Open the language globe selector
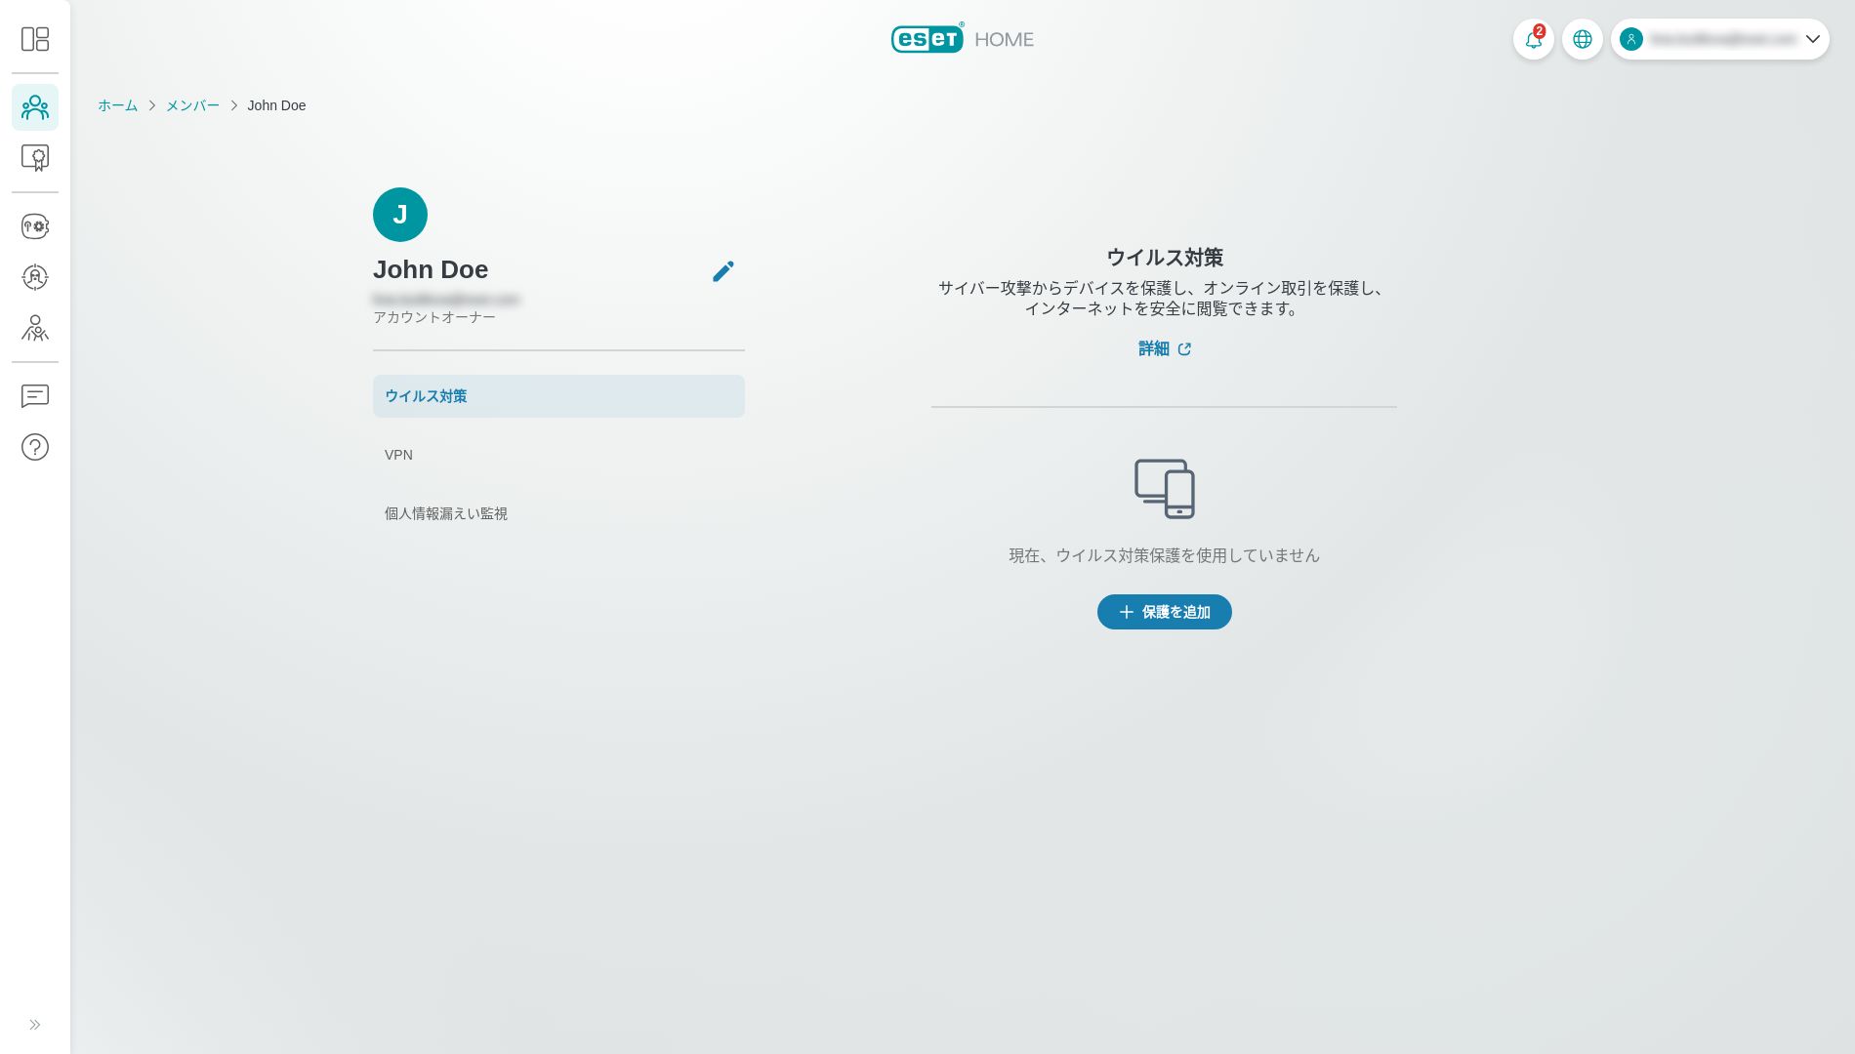1855x1054 pixels. click(x=1582, y=39)
